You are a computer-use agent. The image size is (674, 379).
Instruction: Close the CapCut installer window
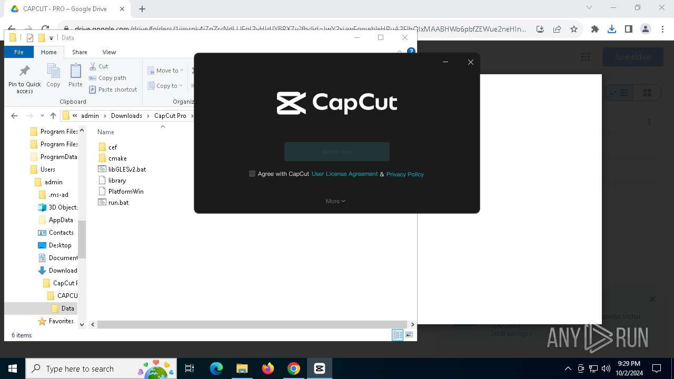click(471, 62)
